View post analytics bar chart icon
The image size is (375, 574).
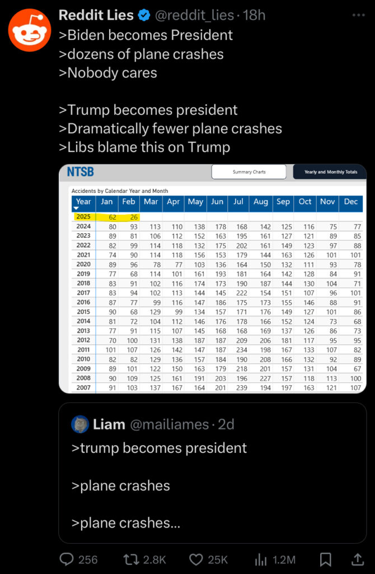(x=261, y=559)
